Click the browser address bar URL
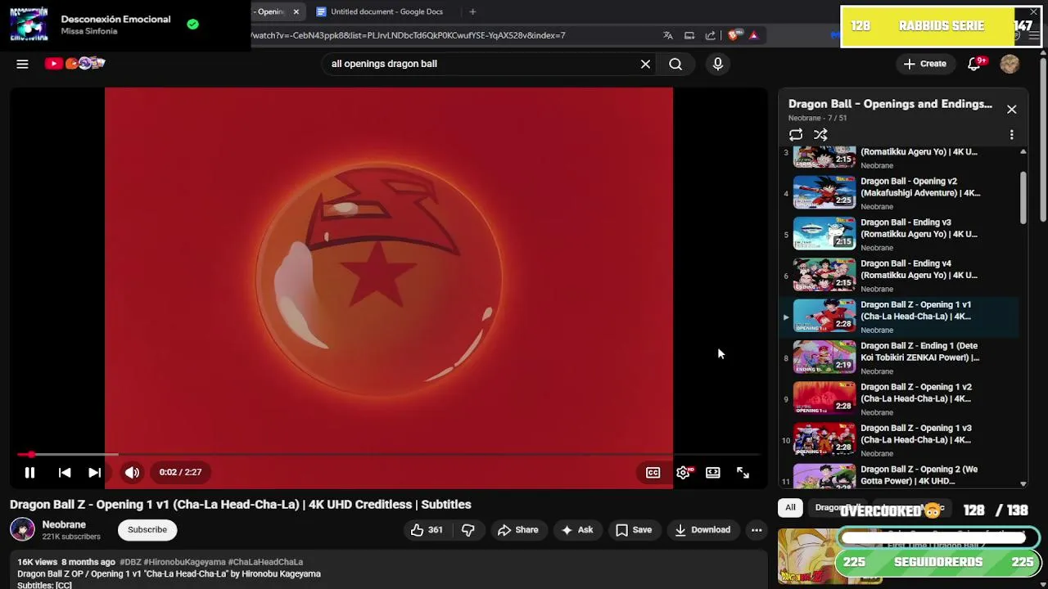This screenshot has width=1048, height=589. click(407, 35)
